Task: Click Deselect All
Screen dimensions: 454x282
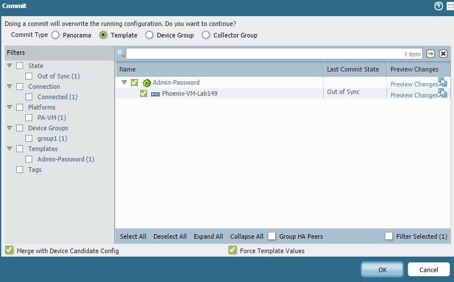Action: [170, 236]
